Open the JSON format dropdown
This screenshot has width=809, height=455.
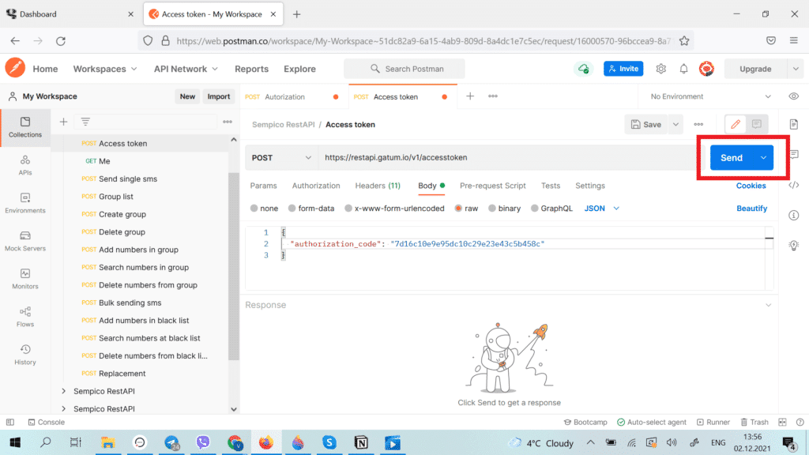601,209
